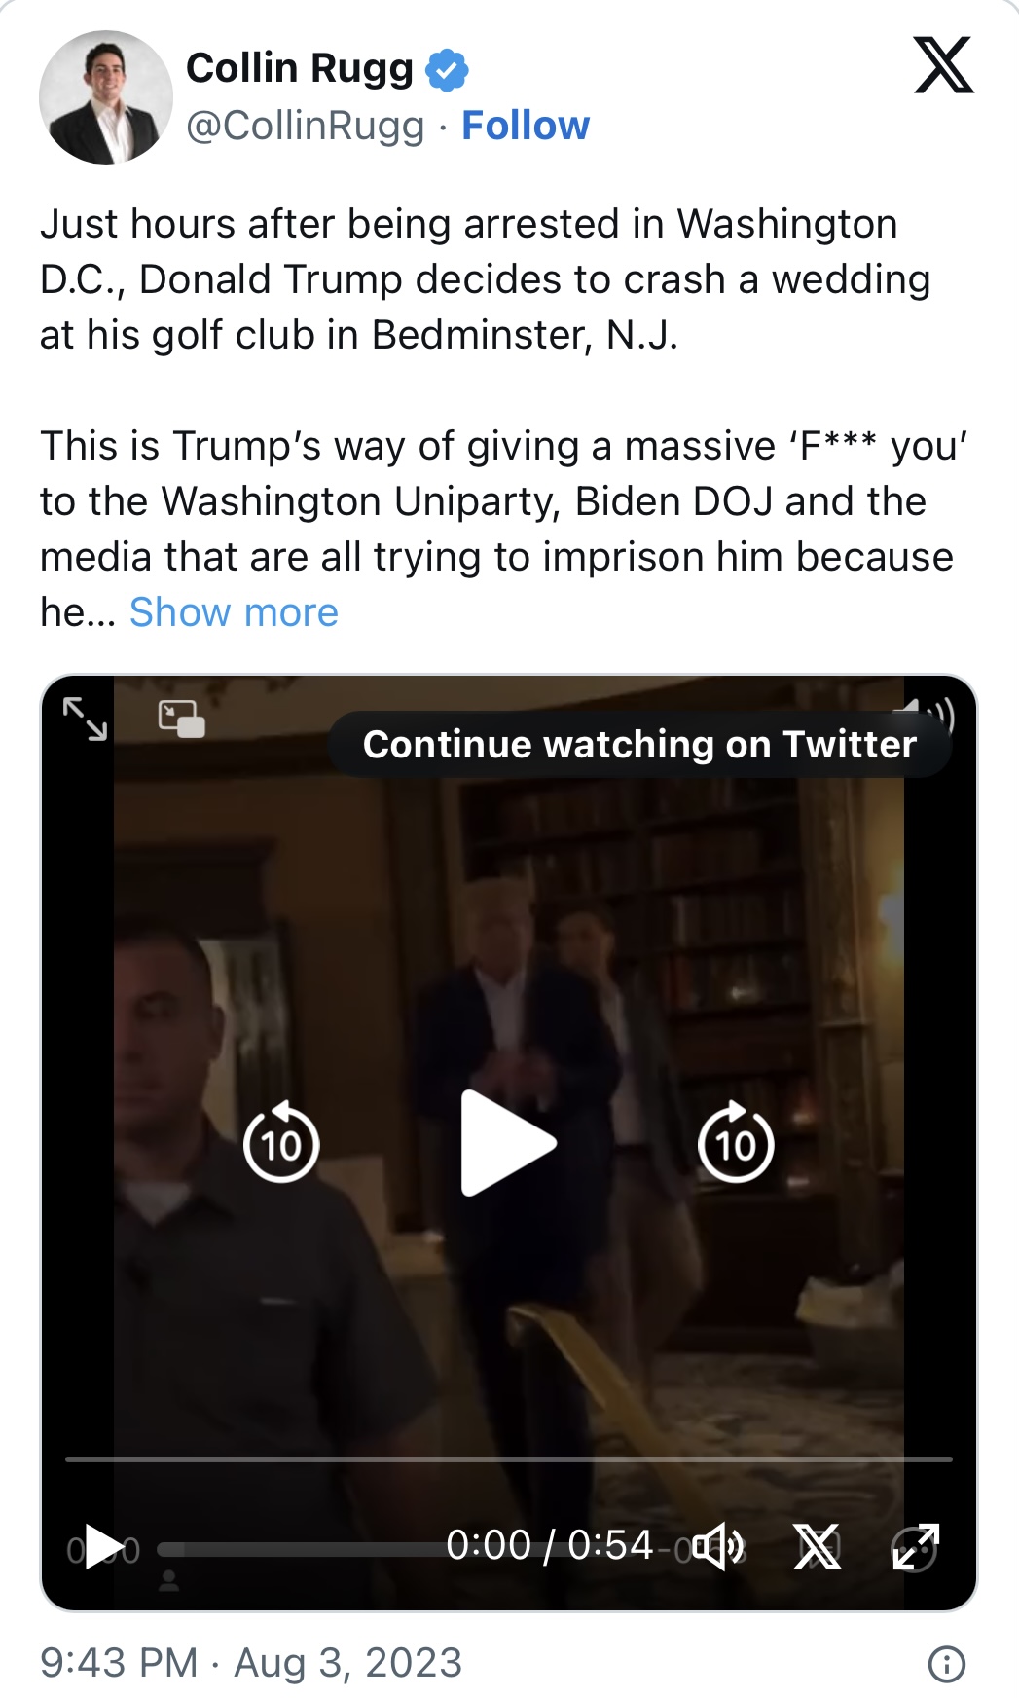Open tweet timestamp 9:43 PM Aug 3, 2023
This screenshot has width=1019, height=1698.
click(x=251, y=1663)
